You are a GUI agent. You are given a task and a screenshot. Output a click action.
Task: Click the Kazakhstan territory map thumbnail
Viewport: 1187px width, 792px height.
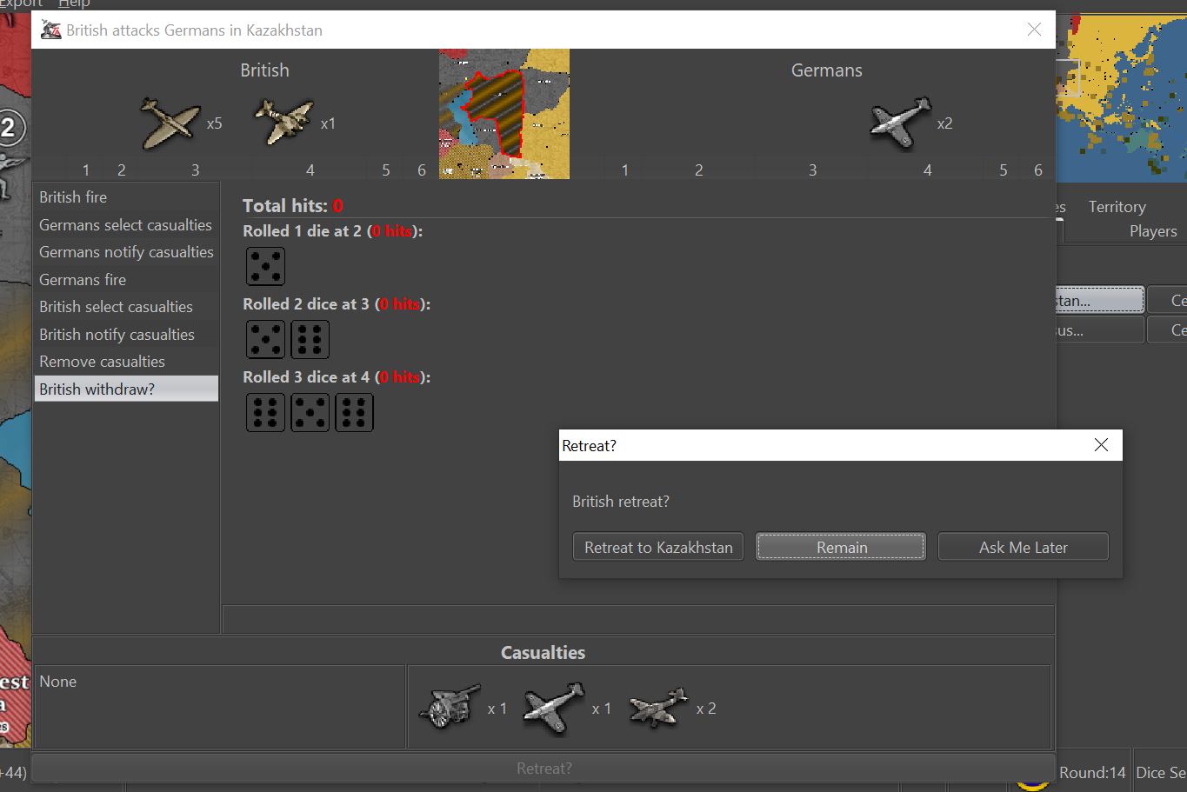[504, 114]
